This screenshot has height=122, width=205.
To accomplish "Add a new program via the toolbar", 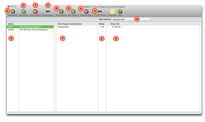I will [x=61, y=12].
